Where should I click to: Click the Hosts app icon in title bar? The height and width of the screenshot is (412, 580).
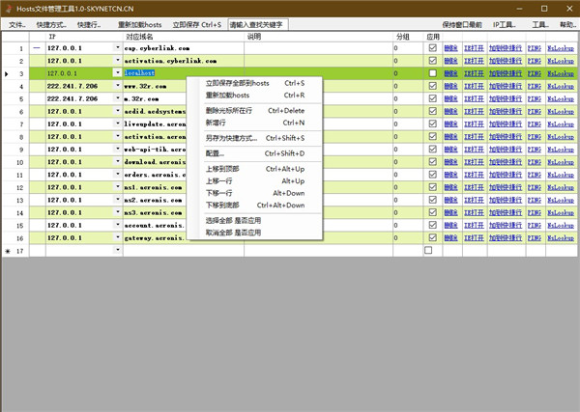[x=9, y=8]
